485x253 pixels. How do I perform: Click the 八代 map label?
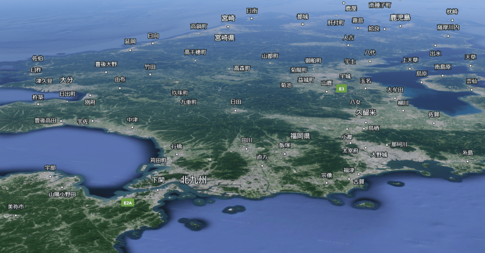tap(370, 53)
